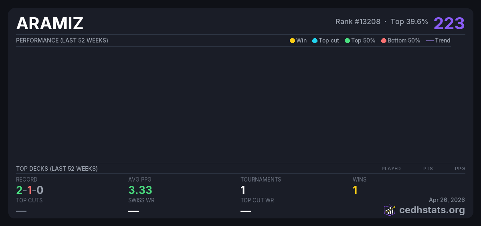Click the green Top 50% legend dot
This screenshot has height=226, width=481.
click(x=347, y=40)
